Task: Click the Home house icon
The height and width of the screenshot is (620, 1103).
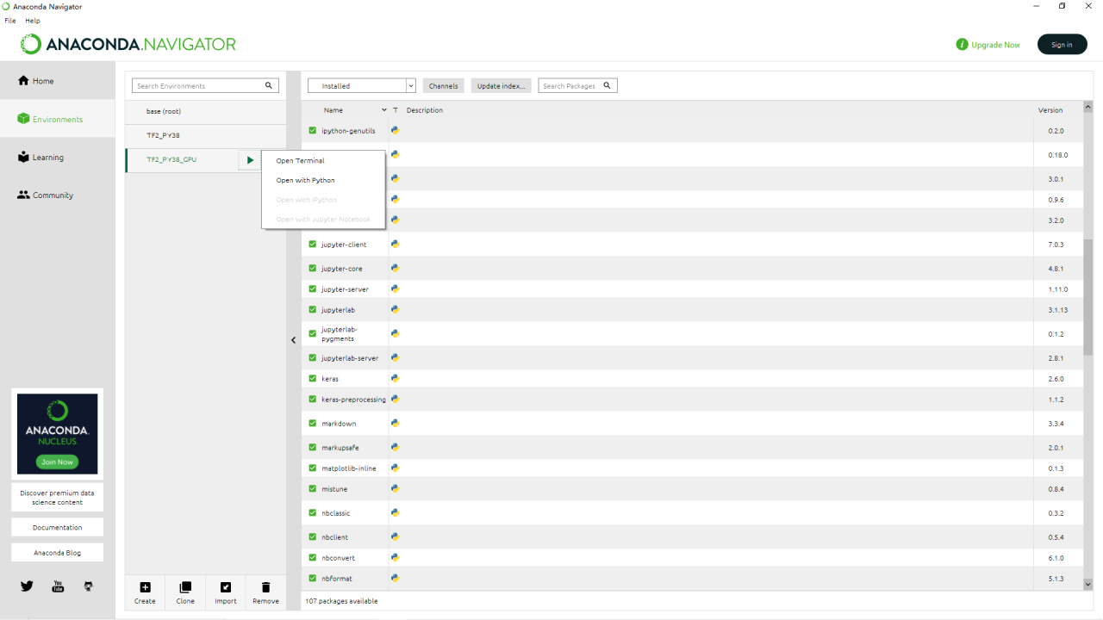Action: click(x=24, y=81)
